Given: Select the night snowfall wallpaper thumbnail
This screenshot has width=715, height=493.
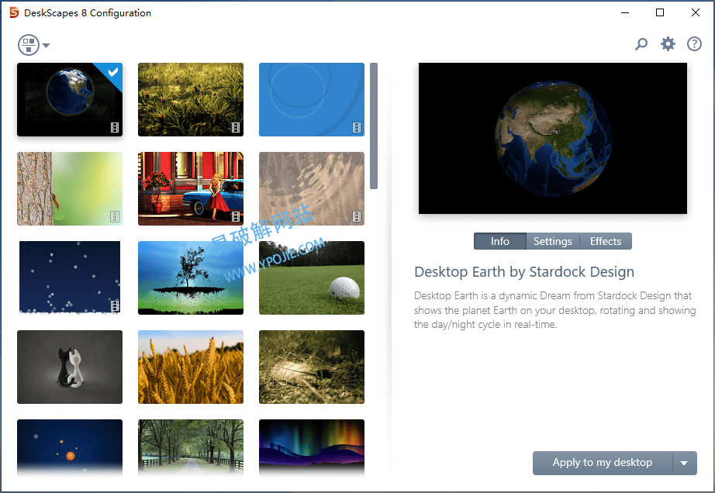Looking at the screenshot, I should click(x=70, y=278).
